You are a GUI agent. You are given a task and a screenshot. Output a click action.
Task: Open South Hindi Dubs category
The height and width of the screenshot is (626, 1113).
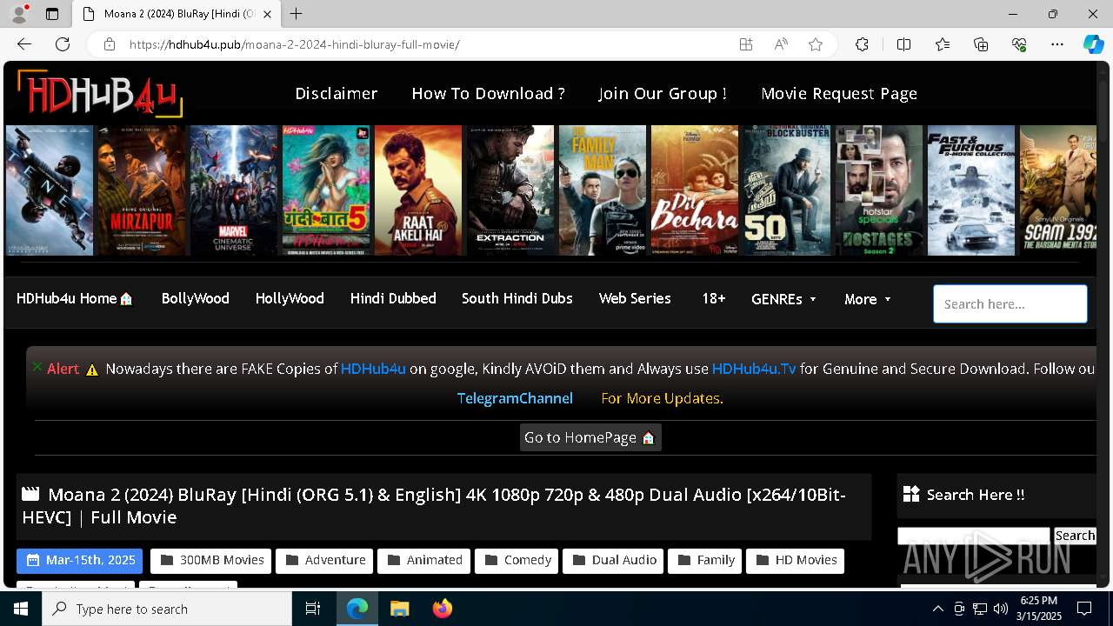tap(517, 298)
